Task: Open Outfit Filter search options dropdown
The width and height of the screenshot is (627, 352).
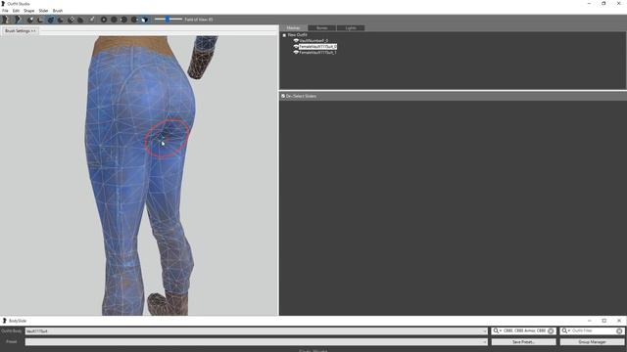Action: point(566,330)
